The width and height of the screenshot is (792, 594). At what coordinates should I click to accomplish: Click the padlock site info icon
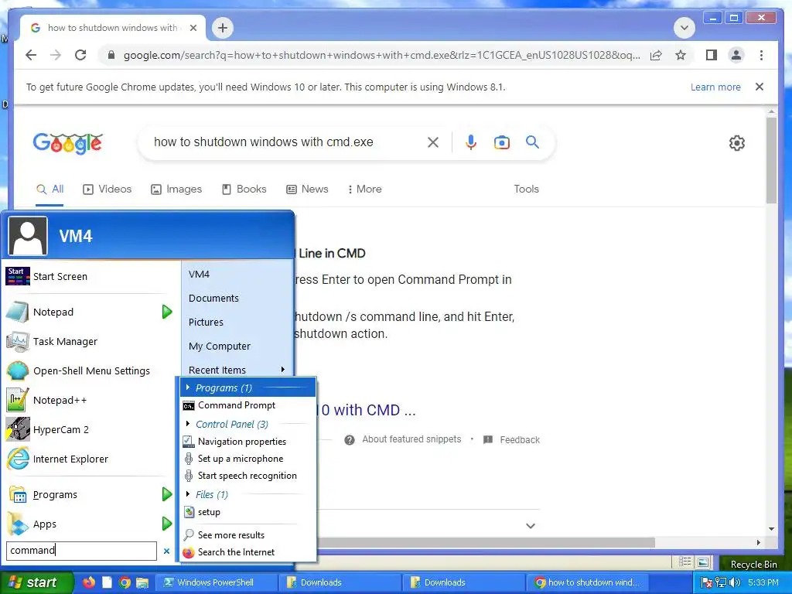coord(111,55)
